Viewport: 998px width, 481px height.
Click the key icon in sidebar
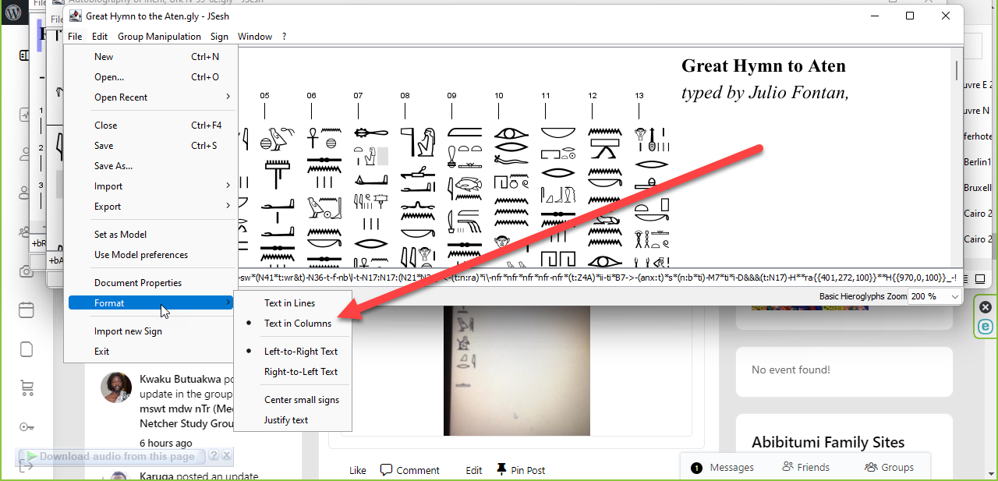(x=27, y=426)
